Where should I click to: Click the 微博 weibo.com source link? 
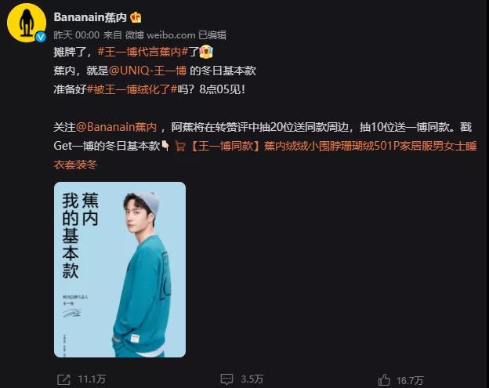[x=160, y=35]
